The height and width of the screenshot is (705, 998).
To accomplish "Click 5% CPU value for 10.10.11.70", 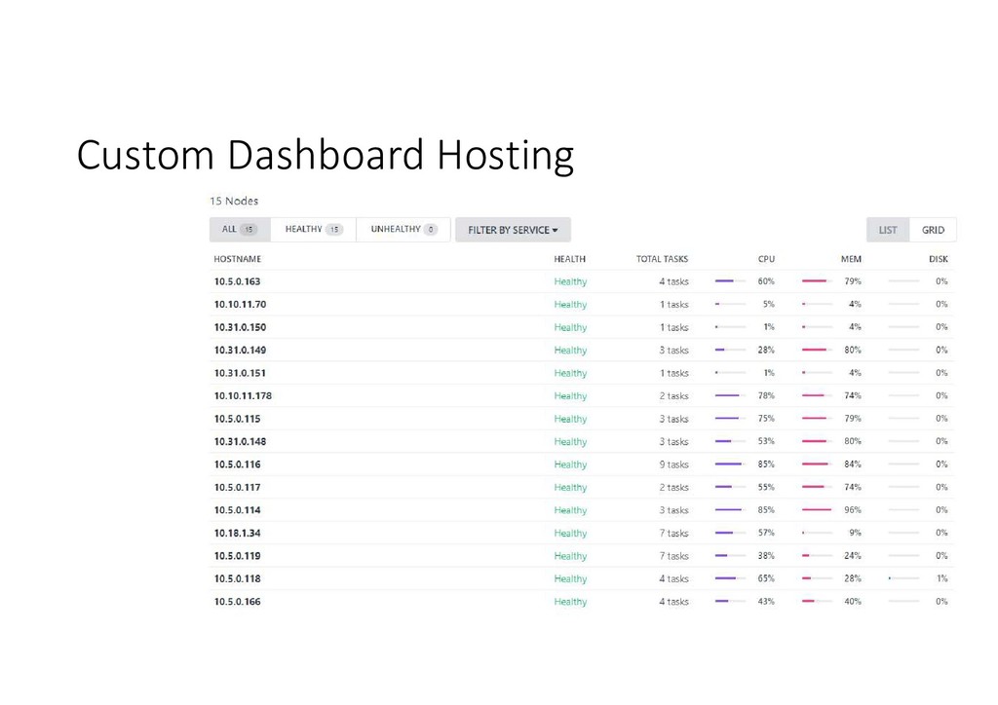I will 769,304.
